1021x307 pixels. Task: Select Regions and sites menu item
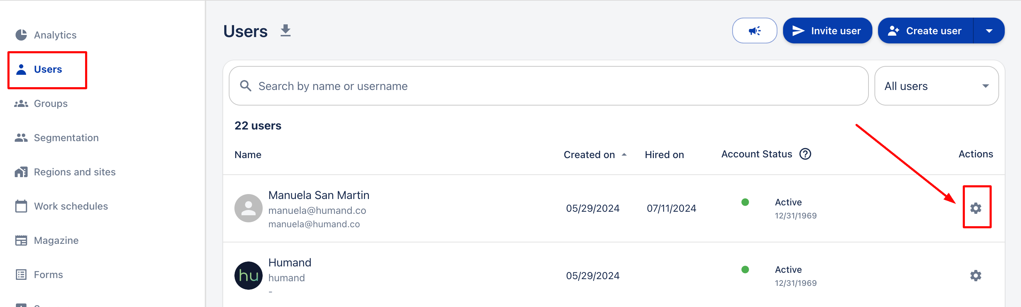[74, 172]
